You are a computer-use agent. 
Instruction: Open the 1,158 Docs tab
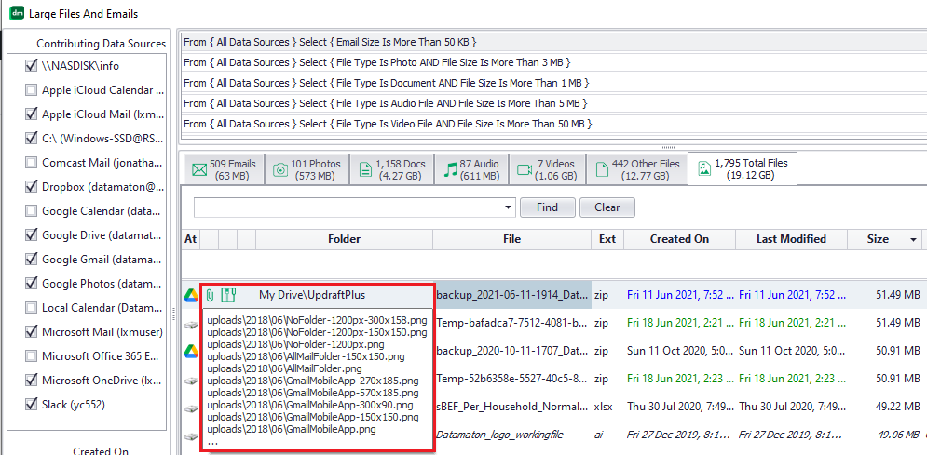point(390,170)
